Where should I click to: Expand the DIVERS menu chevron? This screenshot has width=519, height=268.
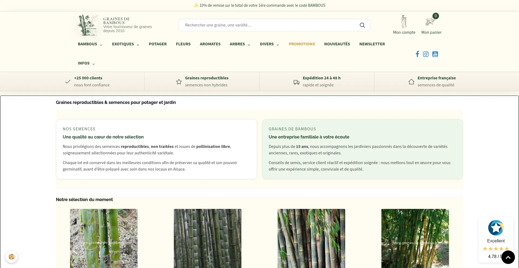pos(278,45)
